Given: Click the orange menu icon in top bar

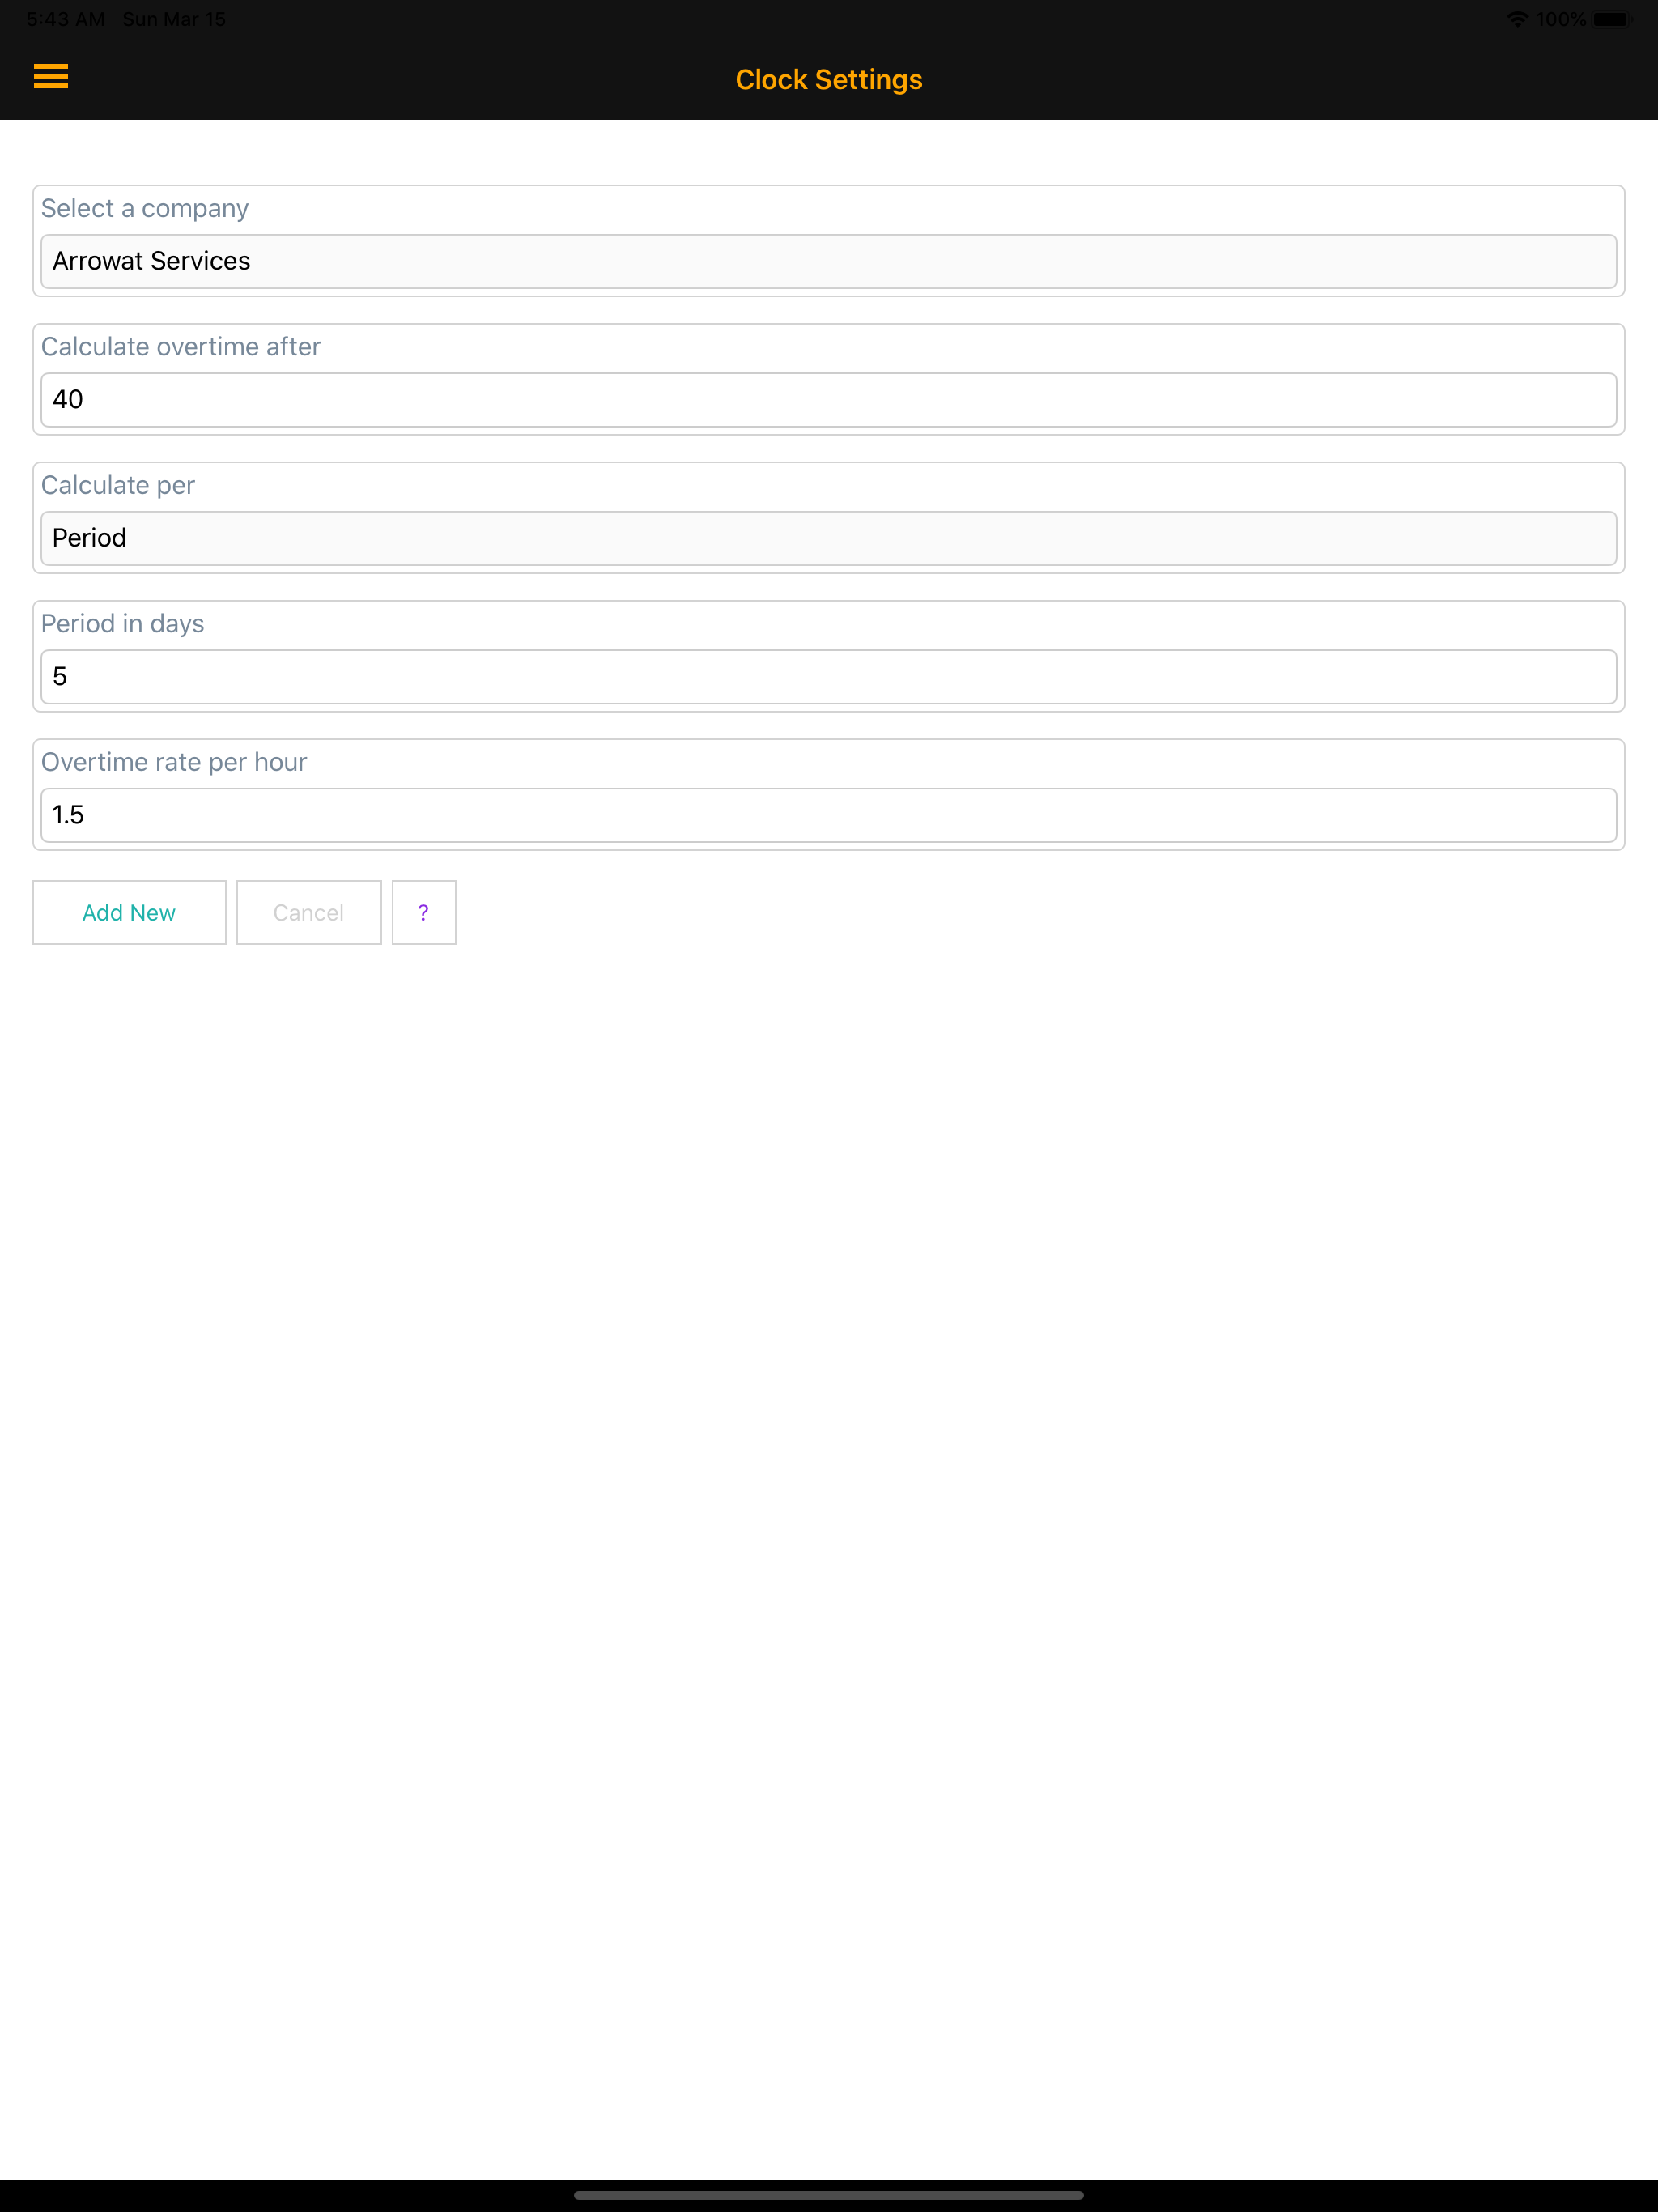Looking at the screenshot, I should pos(51,77).
